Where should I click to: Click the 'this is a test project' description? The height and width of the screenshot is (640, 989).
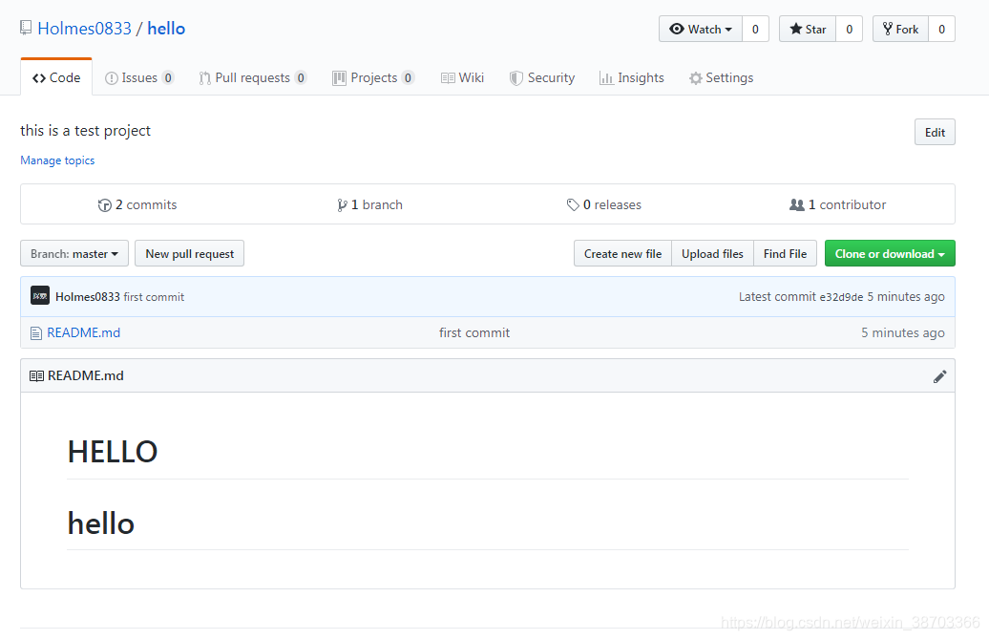tap(86, 131)
